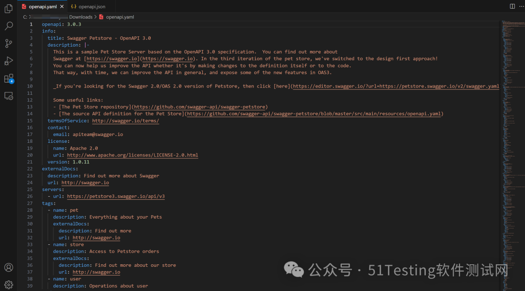Screen dimensions: 525x291
Task: Click openapi.yaml in the breadcrumb path
Action: pyautogui.click(x=120, y=17)
